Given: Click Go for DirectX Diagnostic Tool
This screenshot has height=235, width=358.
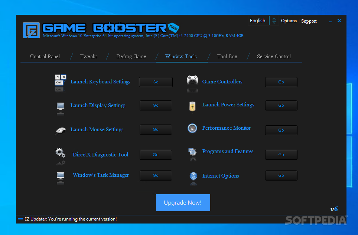Looking at the screenshot, I should pyautogui.click(x=156, y=155).
